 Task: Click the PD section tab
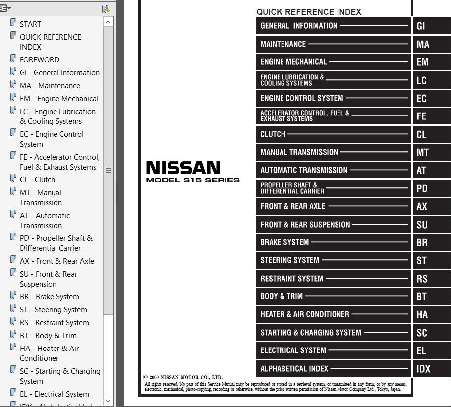432,188
